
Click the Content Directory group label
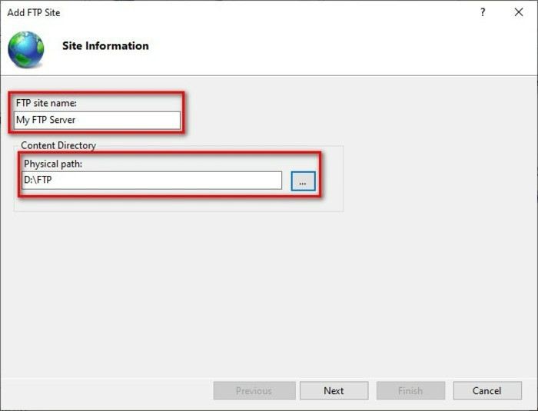(x=58, y=145)
